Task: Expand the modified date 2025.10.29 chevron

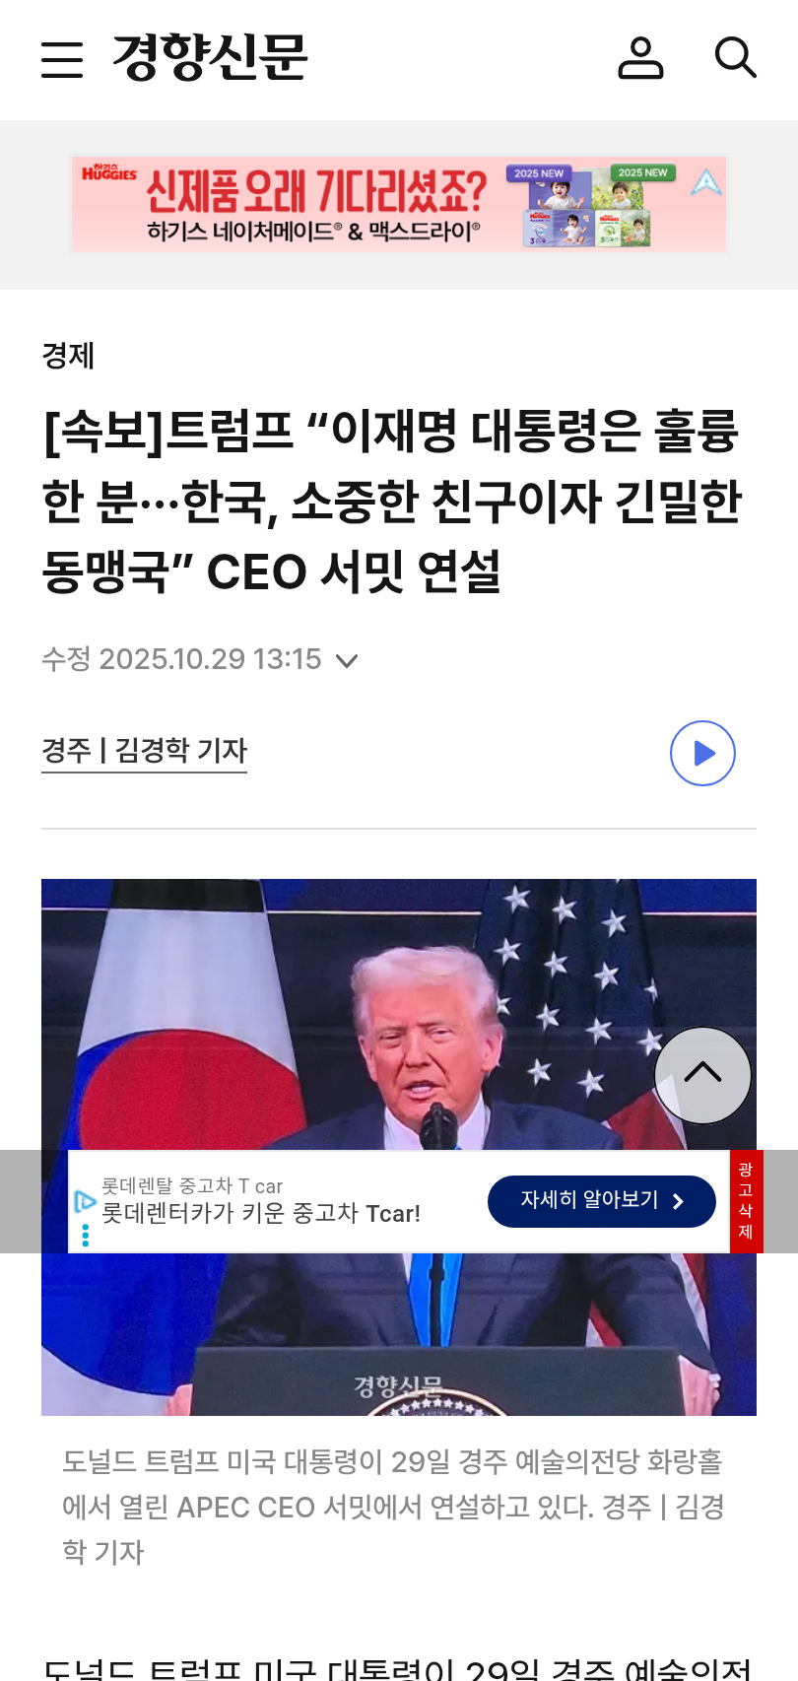Action: [347, 660]
